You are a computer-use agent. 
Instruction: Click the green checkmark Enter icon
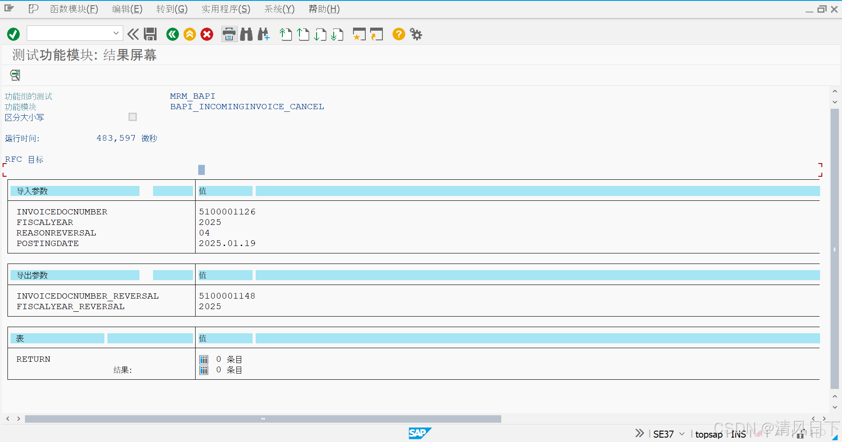tap(13, 34)
